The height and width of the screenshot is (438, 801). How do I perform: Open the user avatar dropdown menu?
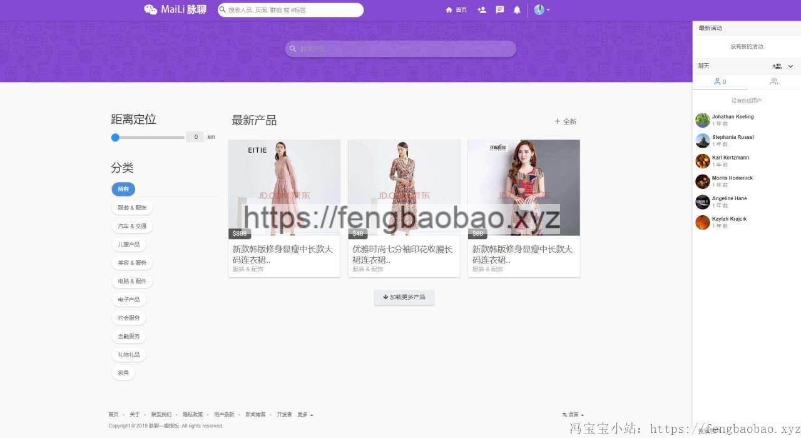[x=541, y=10]
